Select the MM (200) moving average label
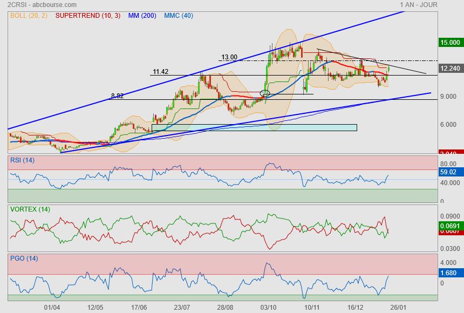 pyautogui.click(x=142, y=16)
